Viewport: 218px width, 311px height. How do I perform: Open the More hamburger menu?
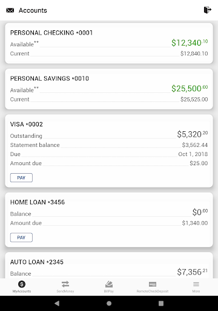(x=196, y=284)
